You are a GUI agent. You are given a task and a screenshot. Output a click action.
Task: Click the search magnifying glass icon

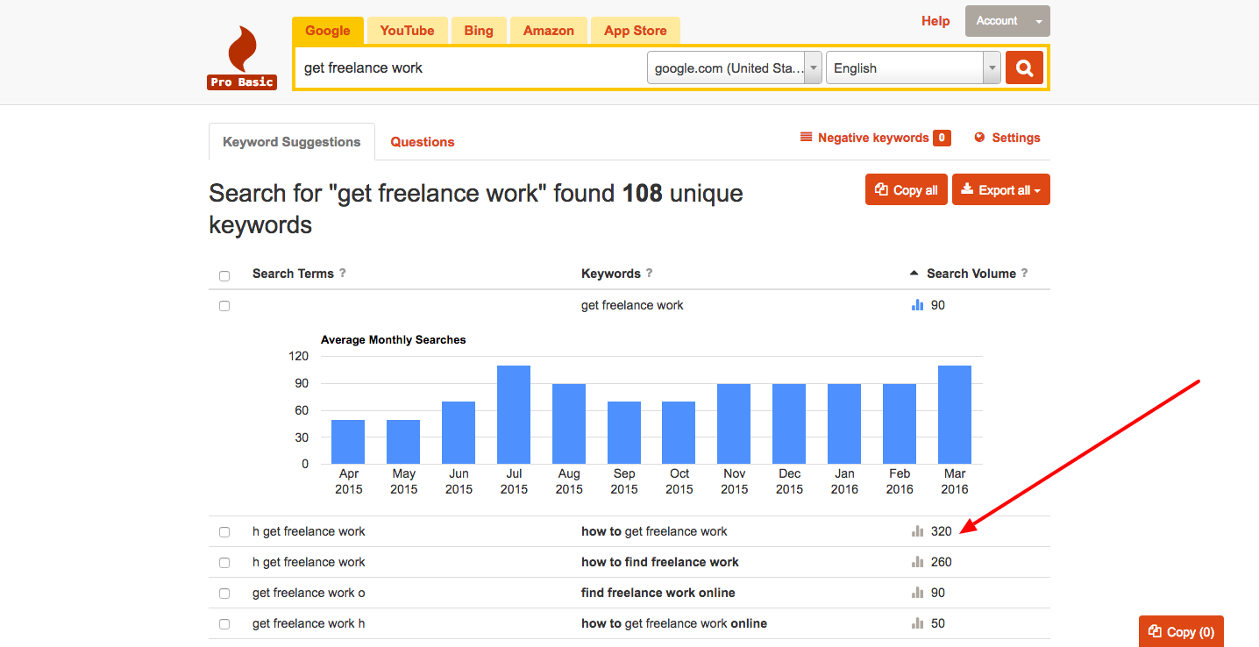tap(1024, 68)
